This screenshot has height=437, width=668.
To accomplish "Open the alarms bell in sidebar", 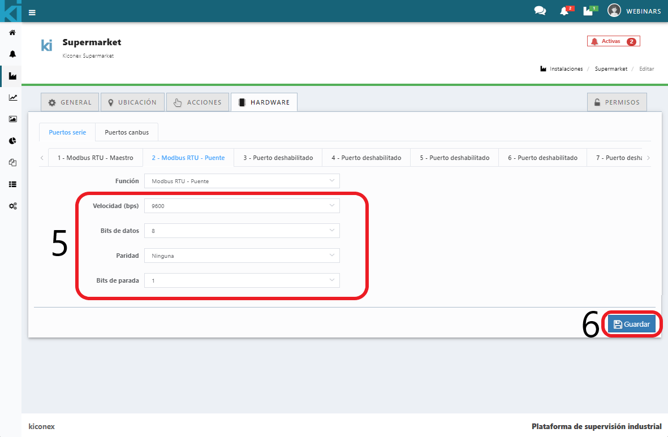I will (12, 54).
